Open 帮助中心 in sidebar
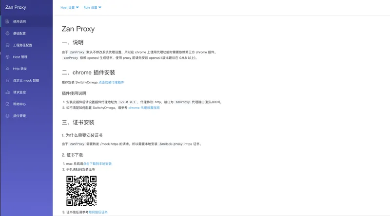The image size is (390, 216). 26,104
